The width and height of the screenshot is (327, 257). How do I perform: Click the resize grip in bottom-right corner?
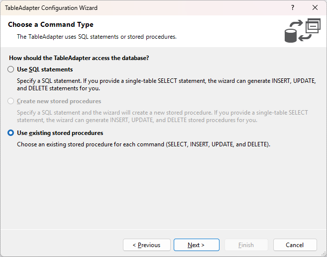(323, 253)
